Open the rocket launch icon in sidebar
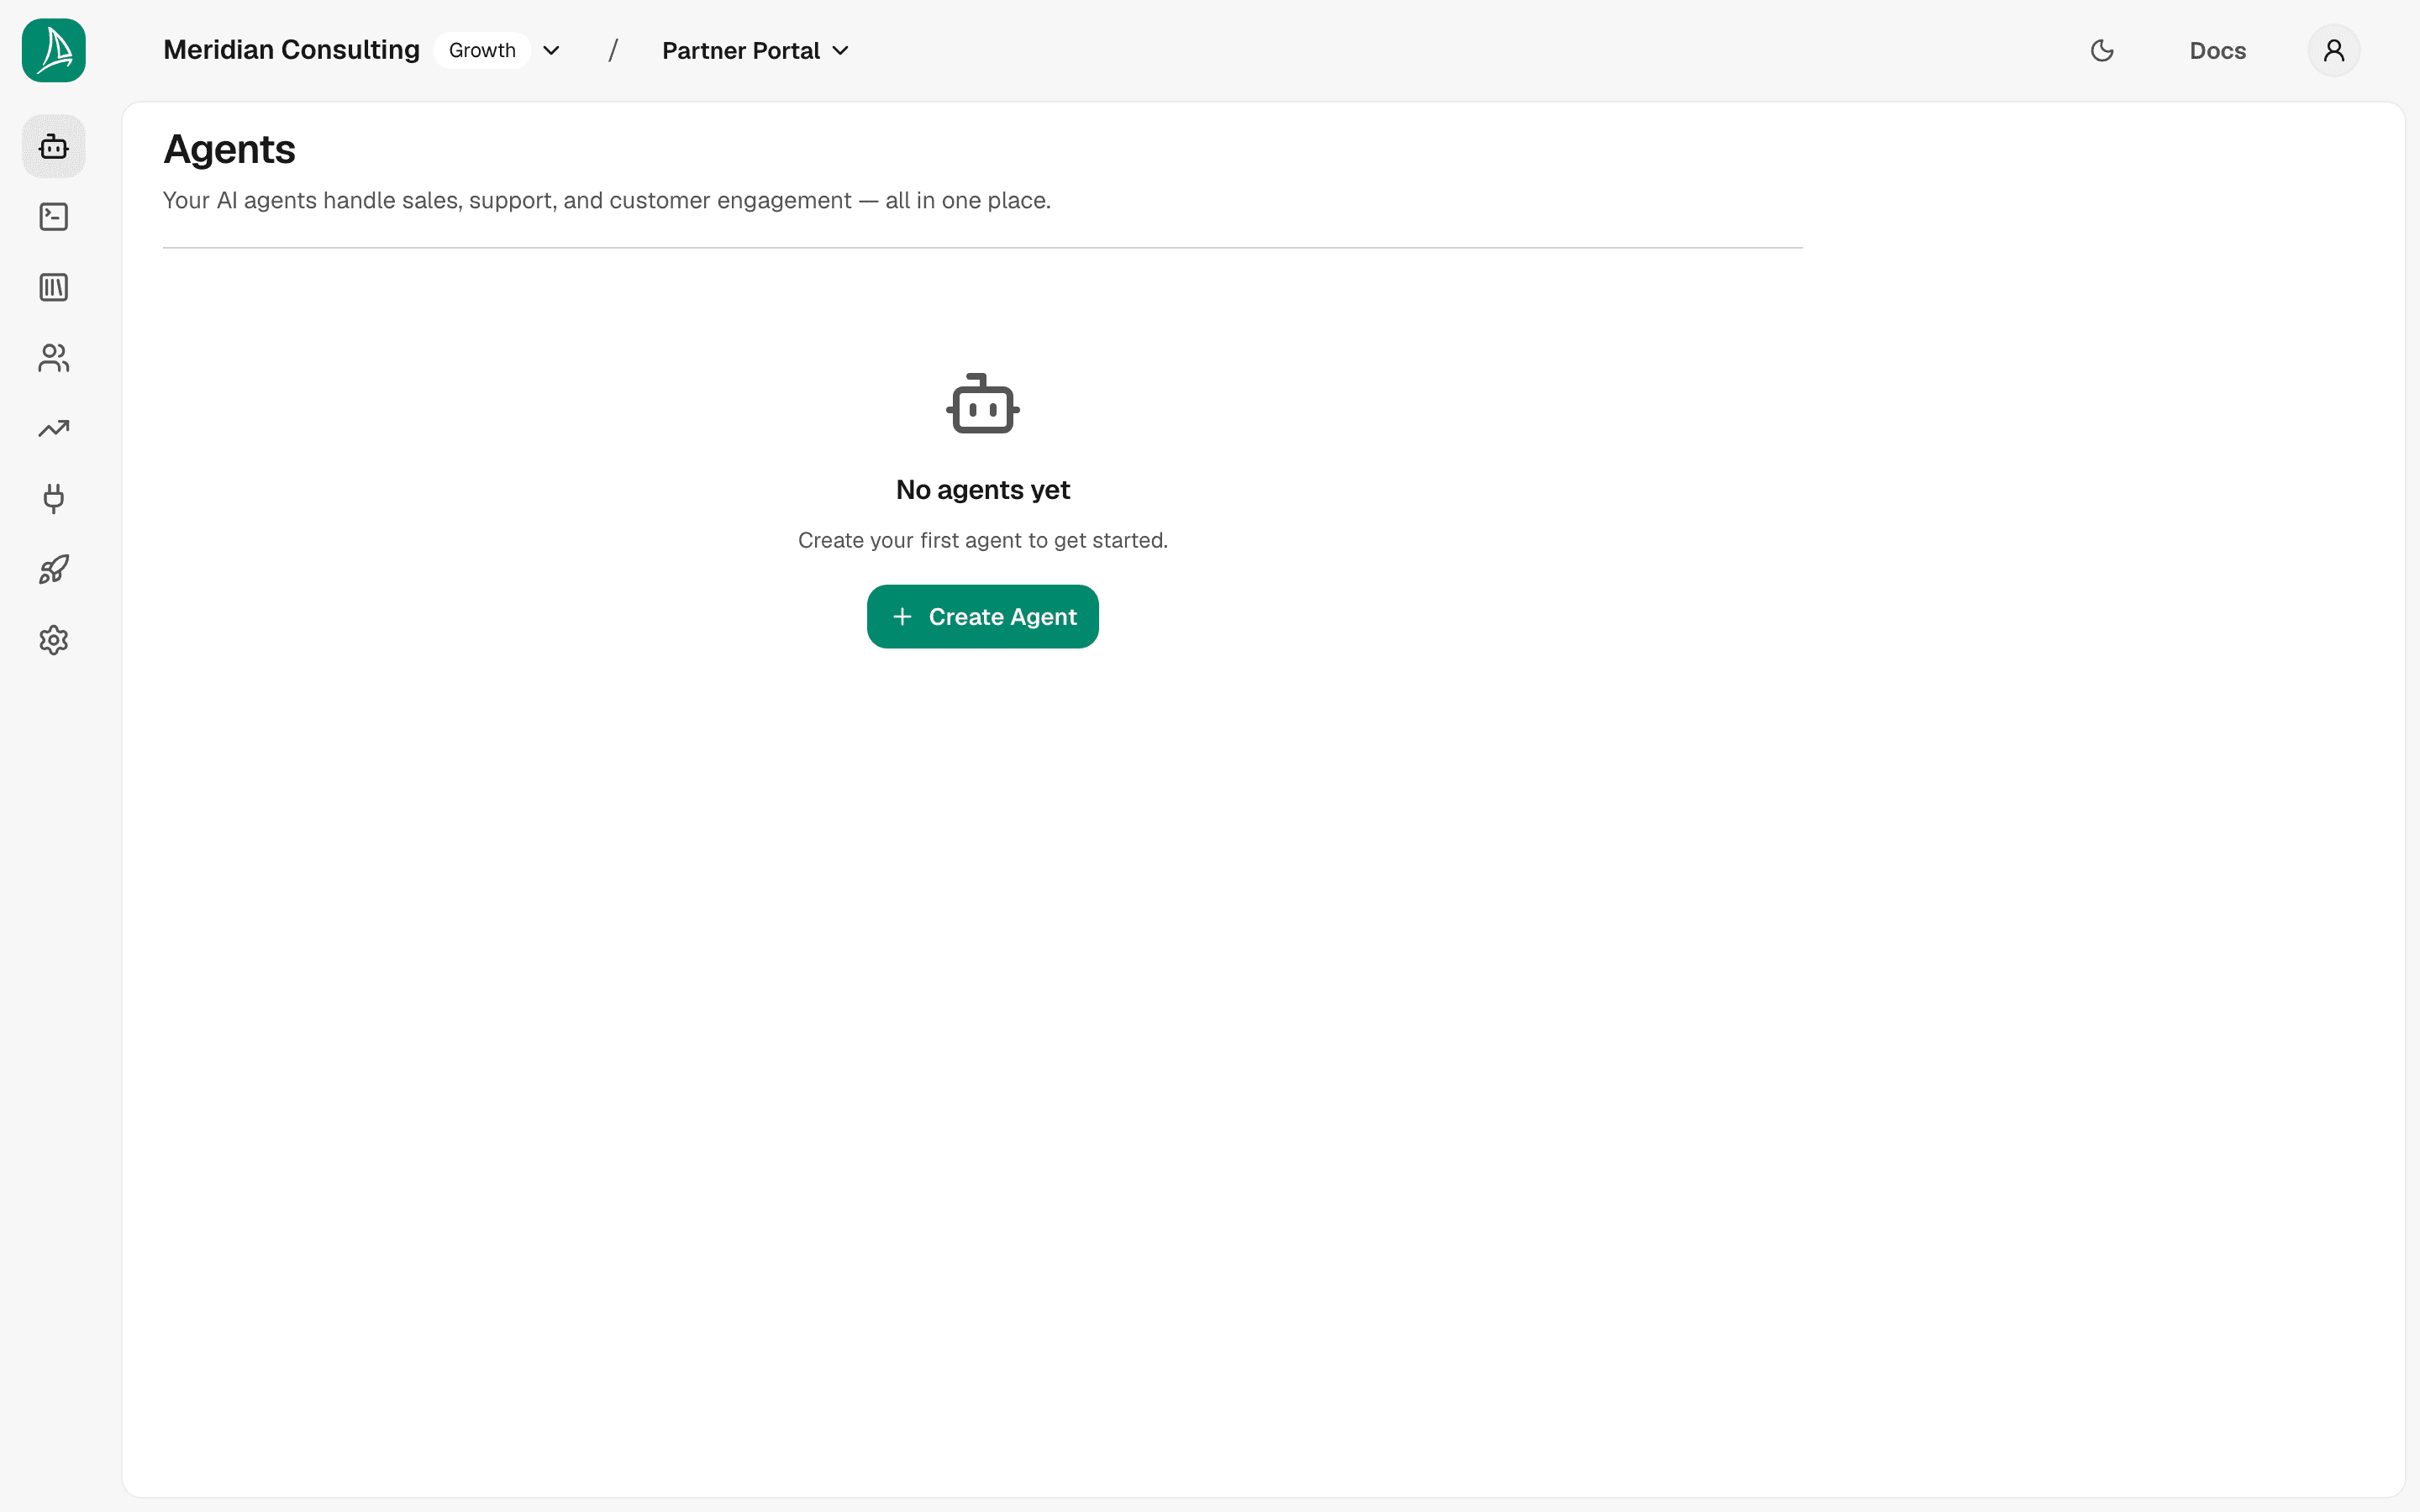 pos(54,570)
